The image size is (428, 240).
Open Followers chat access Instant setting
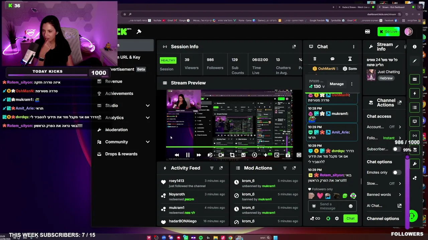384,138
